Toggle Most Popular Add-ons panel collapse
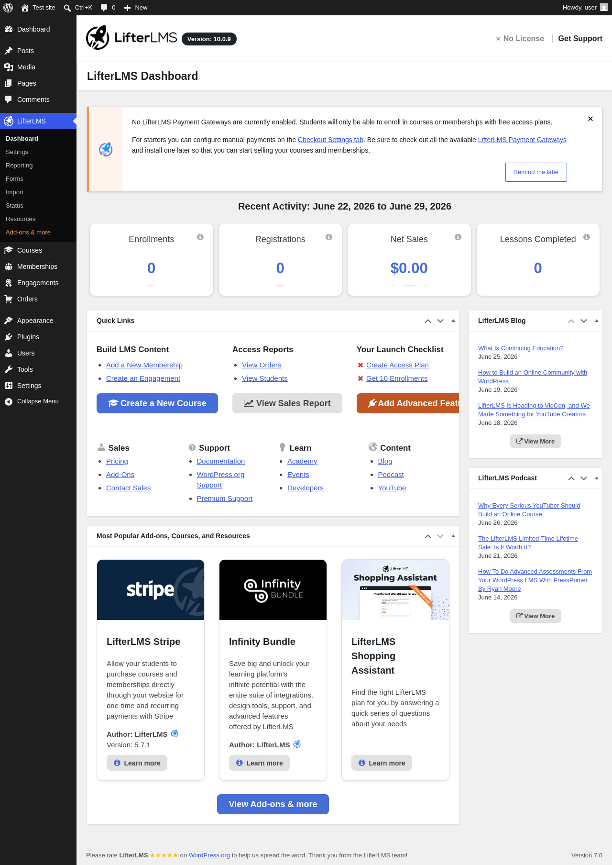 pyautogui.click(x=453, y=536)
